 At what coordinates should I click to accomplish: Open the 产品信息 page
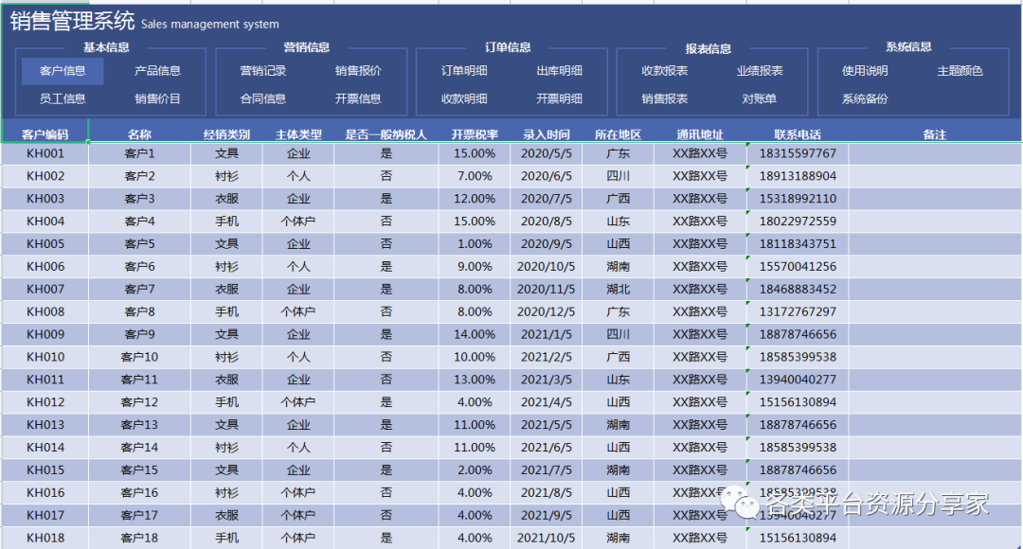click(157, 71)
